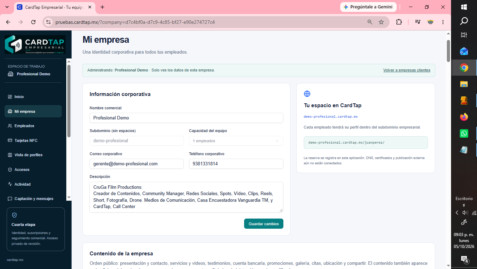Open the Capacidad del equipo dropdown

point(236,141)
